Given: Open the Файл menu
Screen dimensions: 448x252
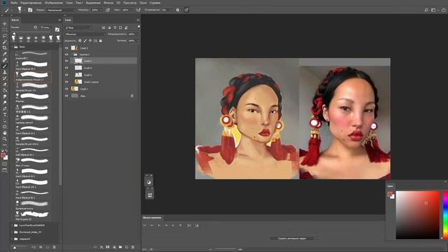Looking at the screenshot, I should pos(14,3).
